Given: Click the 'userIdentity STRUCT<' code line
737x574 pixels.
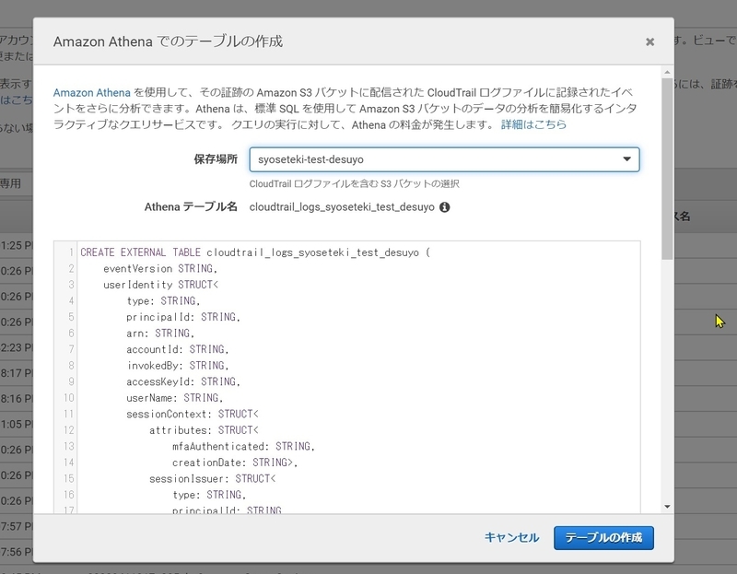Looking at the screenshot, I should tap(160, 285).
